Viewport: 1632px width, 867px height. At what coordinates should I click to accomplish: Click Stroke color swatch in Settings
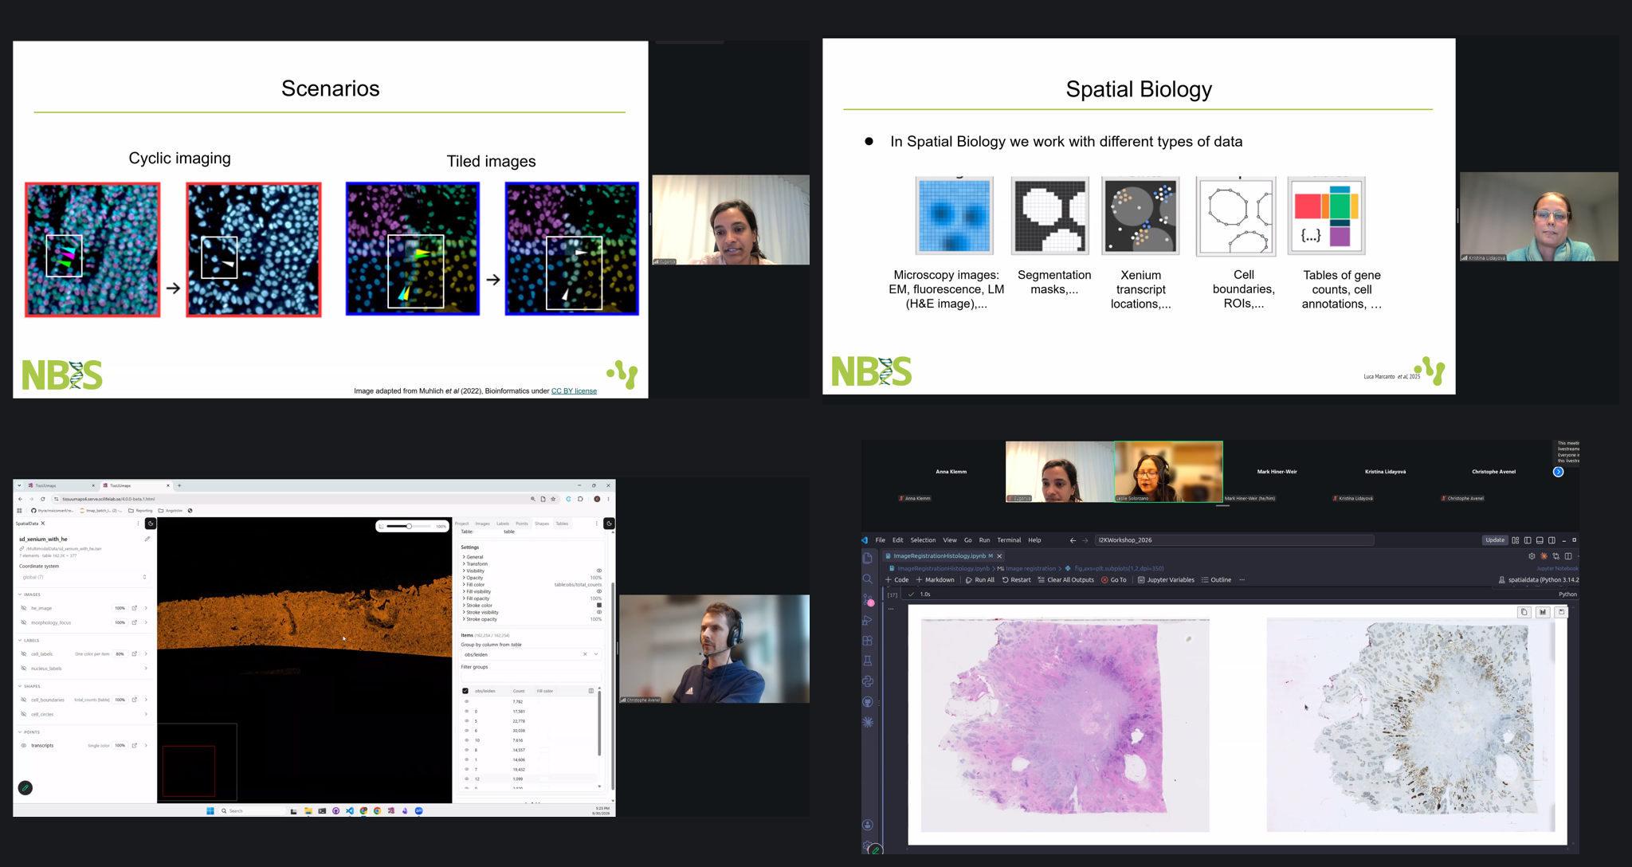[x=599, y=606]
